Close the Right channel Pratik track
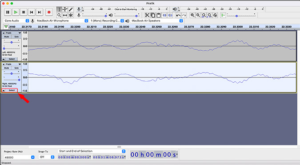Viewport: 300px width, 165px height. [4, 64]
